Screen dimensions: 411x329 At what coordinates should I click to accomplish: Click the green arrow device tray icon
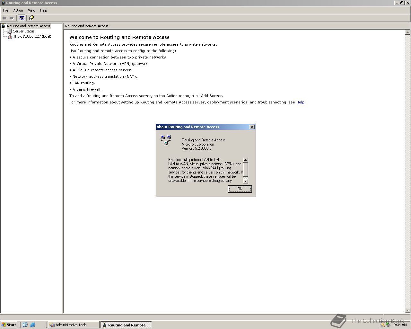coord(388,325)
